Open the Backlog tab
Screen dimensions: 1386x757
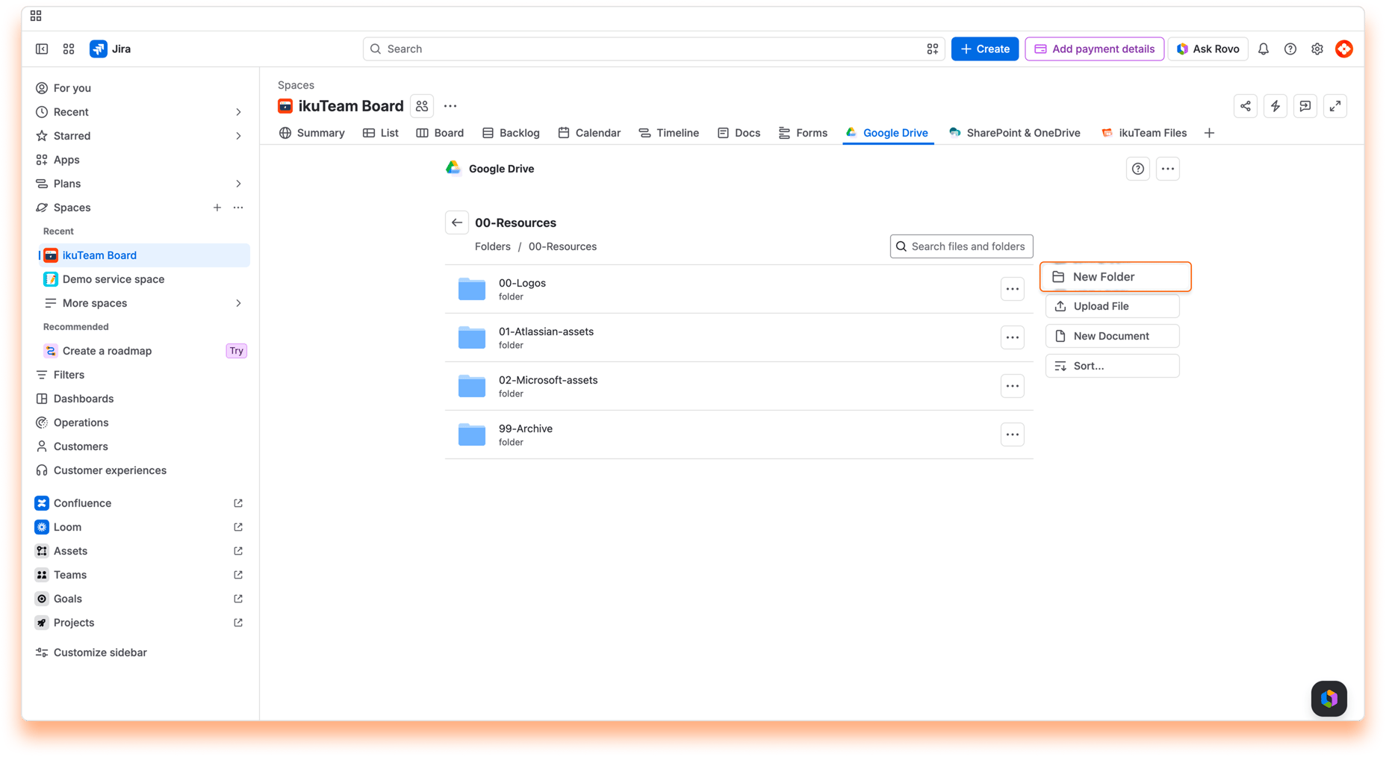(511, 133)
